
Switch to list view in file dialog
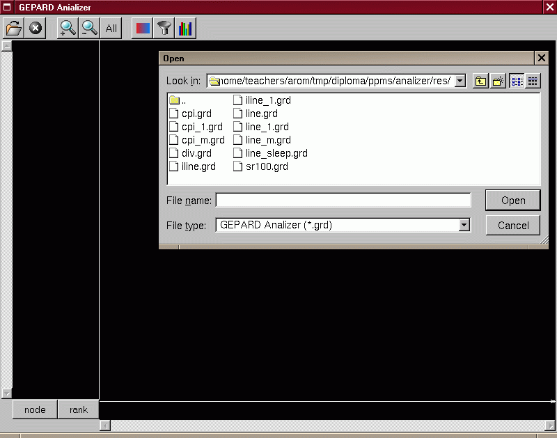517,81
